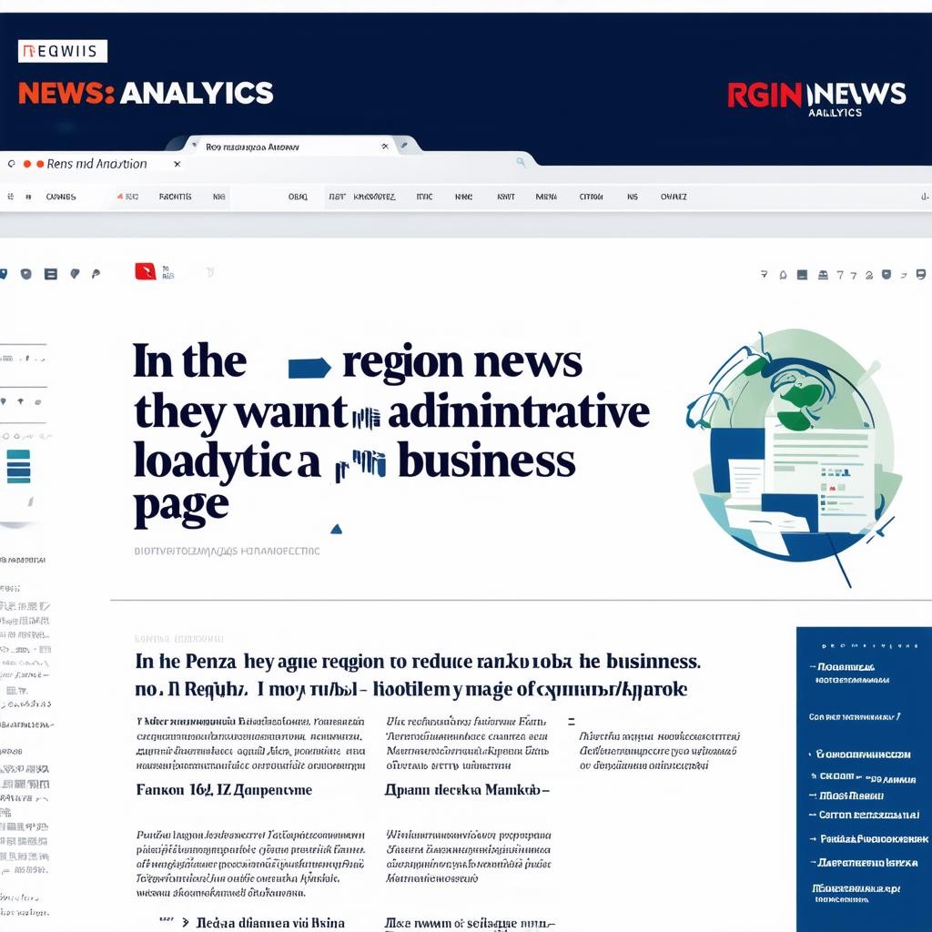Switch to the 'Rens md Anaytion' tab
932x932 pixels.
pyautogui.click(x=96, y=164)
